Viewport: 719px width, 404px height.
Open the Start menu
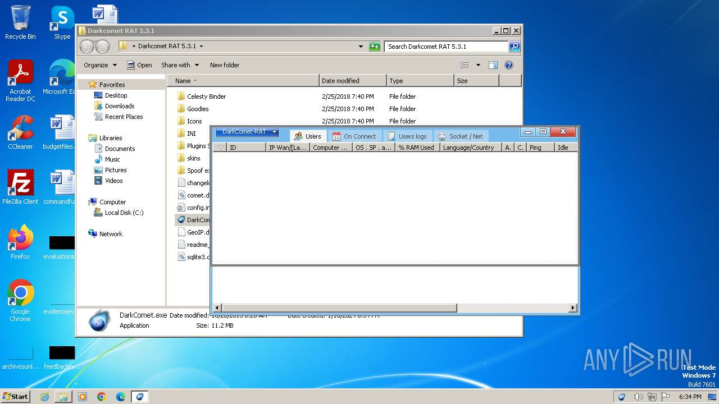15,396
